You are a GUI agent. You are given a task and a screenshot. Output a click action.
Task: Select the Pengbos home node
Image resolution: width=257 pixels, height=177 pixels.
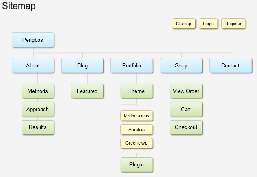pyautogui.click(x=33, y=40)
